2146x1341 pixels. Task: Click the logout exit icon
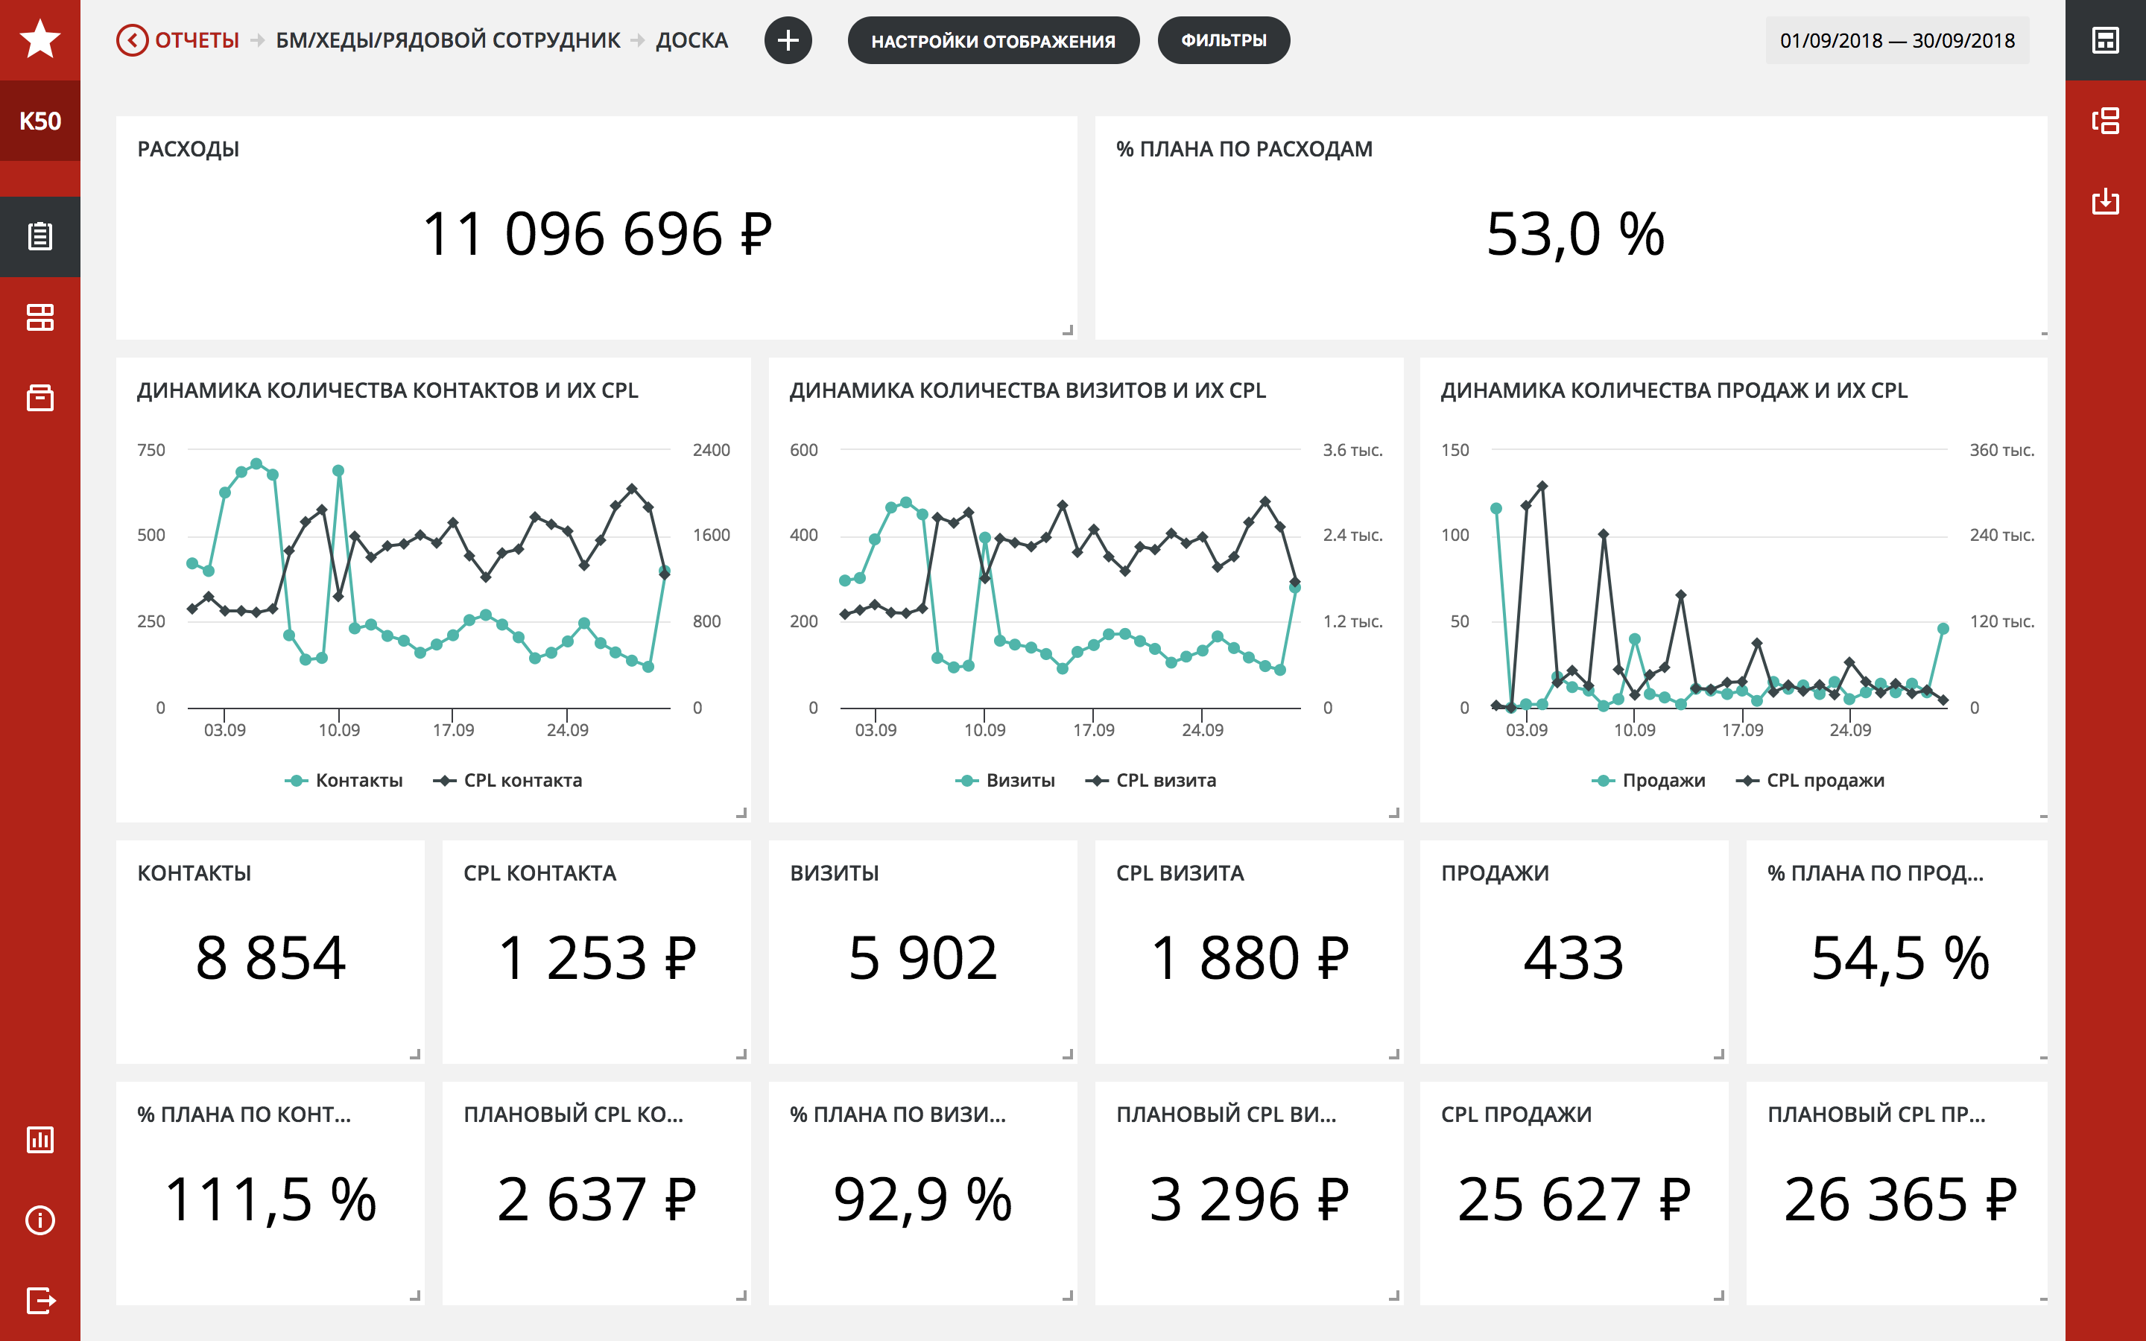coord(40,1300)
